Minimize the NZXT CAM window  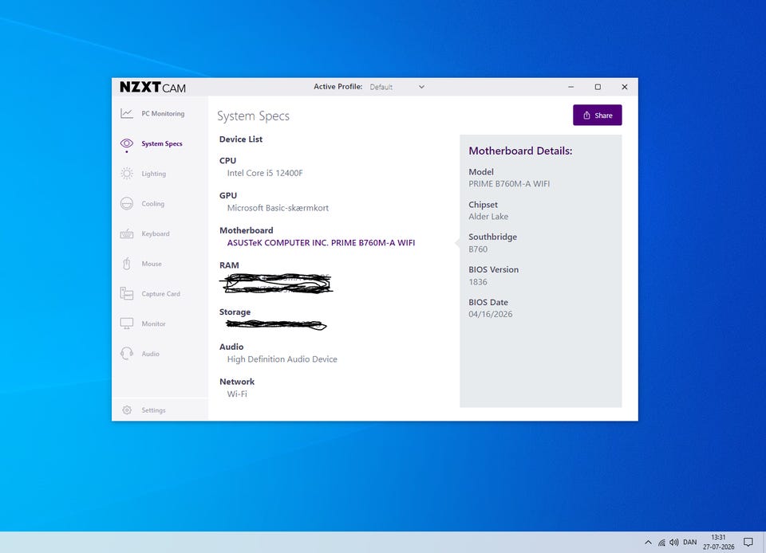[571, 87]
